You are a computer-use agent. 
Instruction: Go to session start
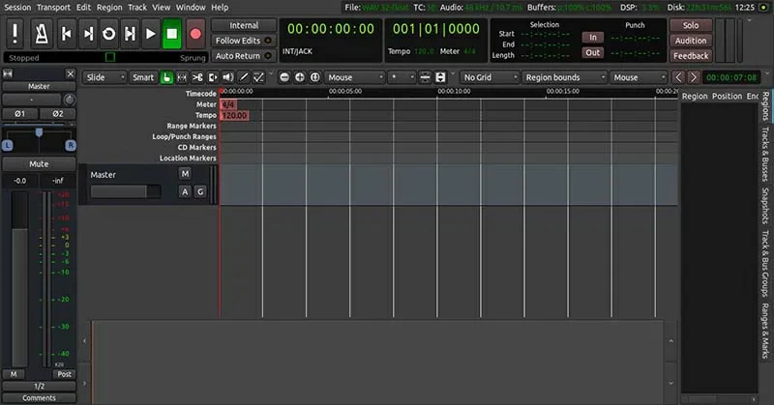tap(66, 34)
